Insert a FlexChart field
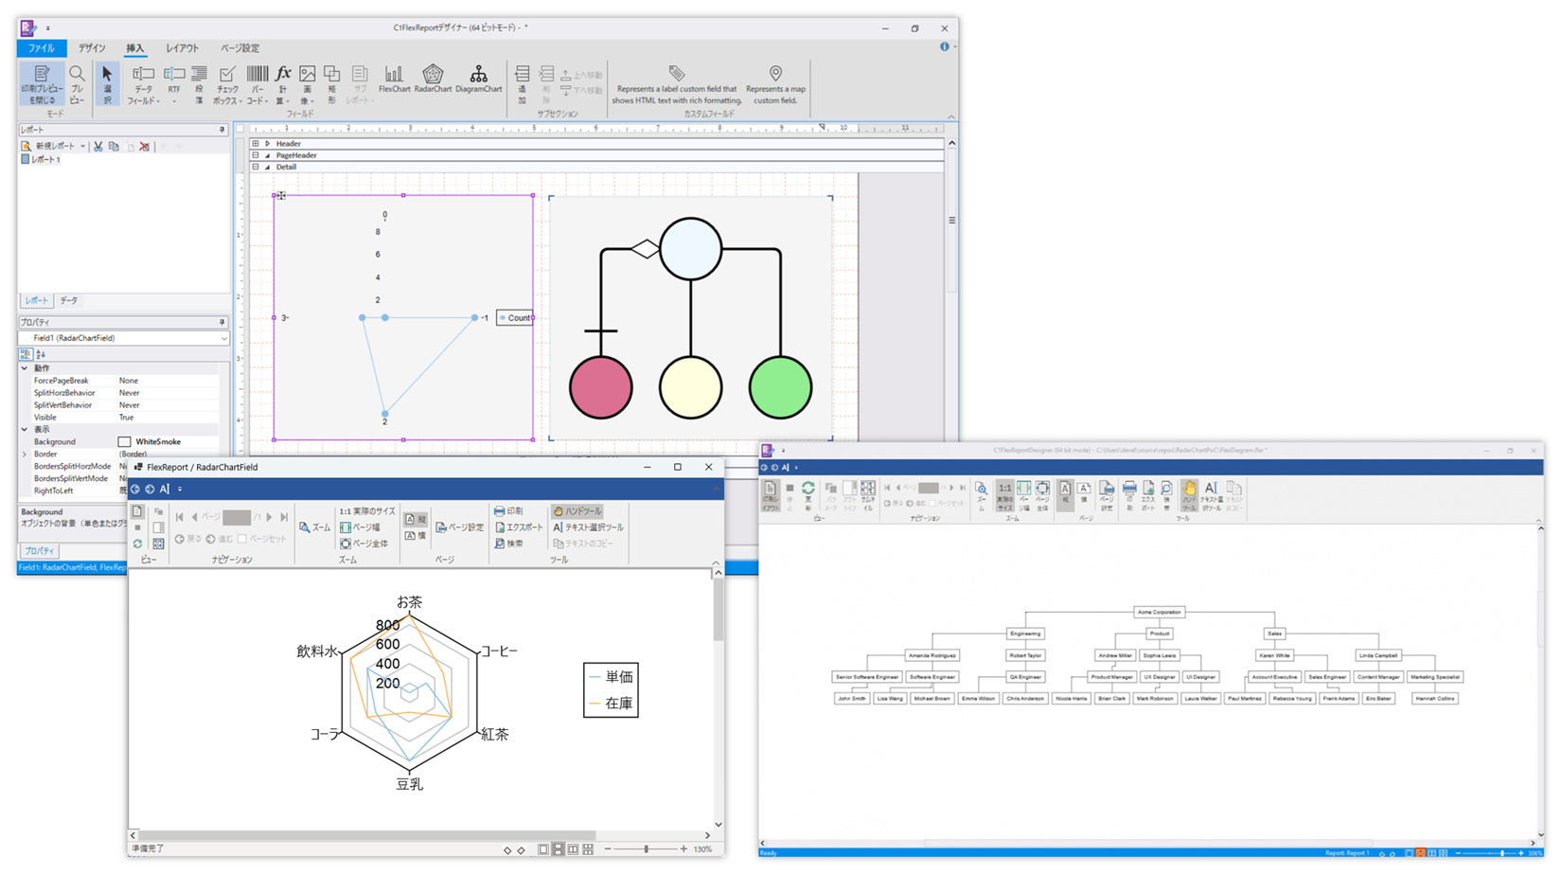 [394, 80]
